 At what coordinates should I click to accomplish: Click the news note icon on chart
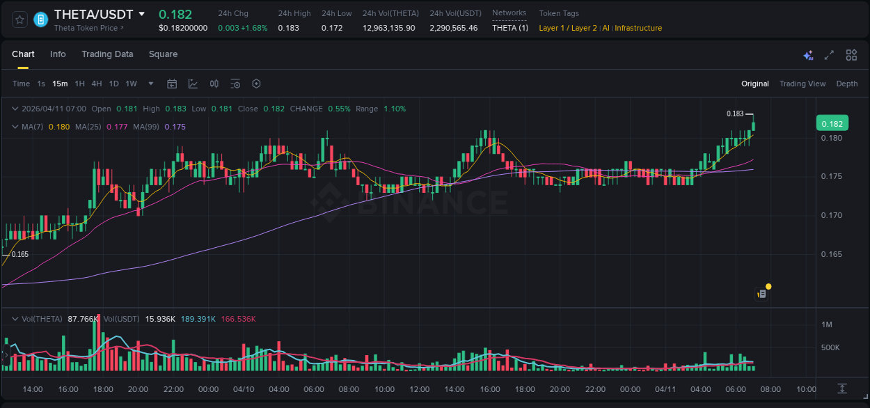click(762, 294)
